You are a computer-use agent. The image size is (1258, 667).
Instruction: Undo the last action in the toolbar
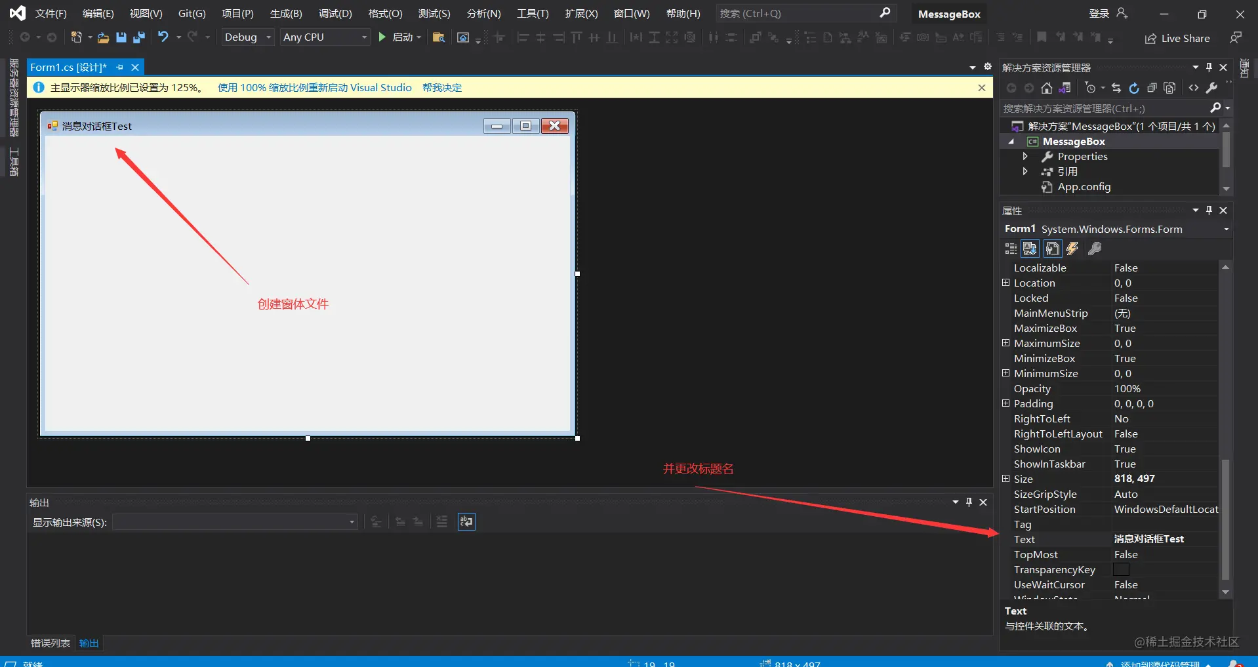[x=163, y=37]
